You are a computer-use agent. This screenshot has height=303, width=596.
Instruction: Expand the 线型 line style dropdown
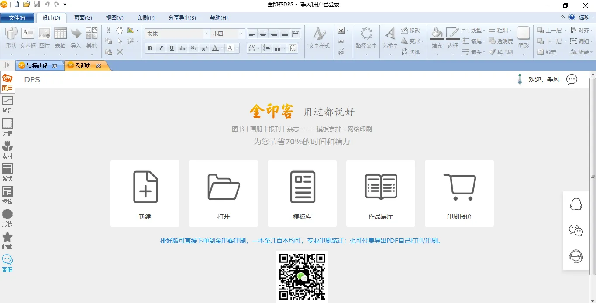[485, 31]
